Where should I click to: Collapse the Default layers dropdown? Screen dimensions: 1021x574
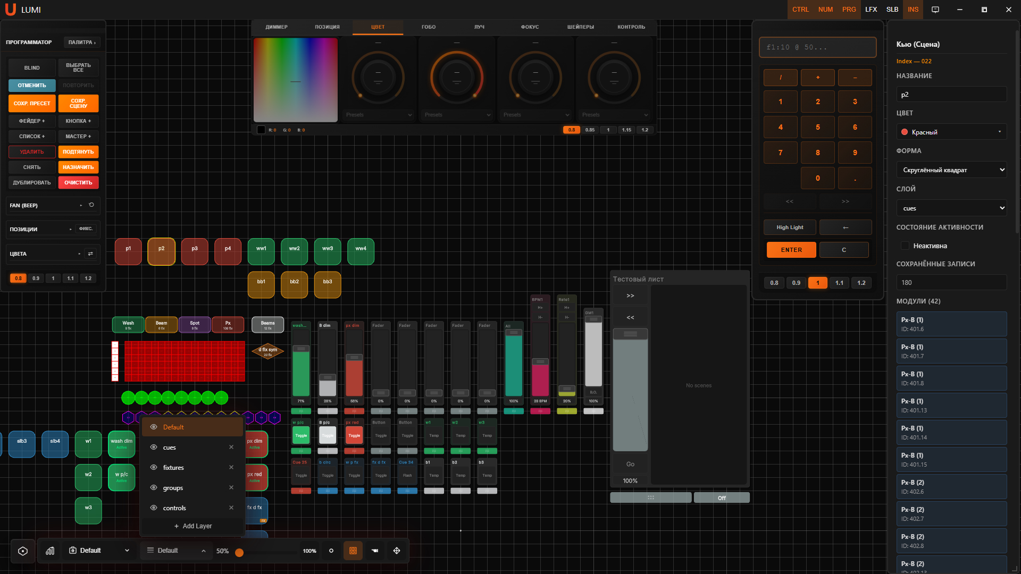pos(176,551)
